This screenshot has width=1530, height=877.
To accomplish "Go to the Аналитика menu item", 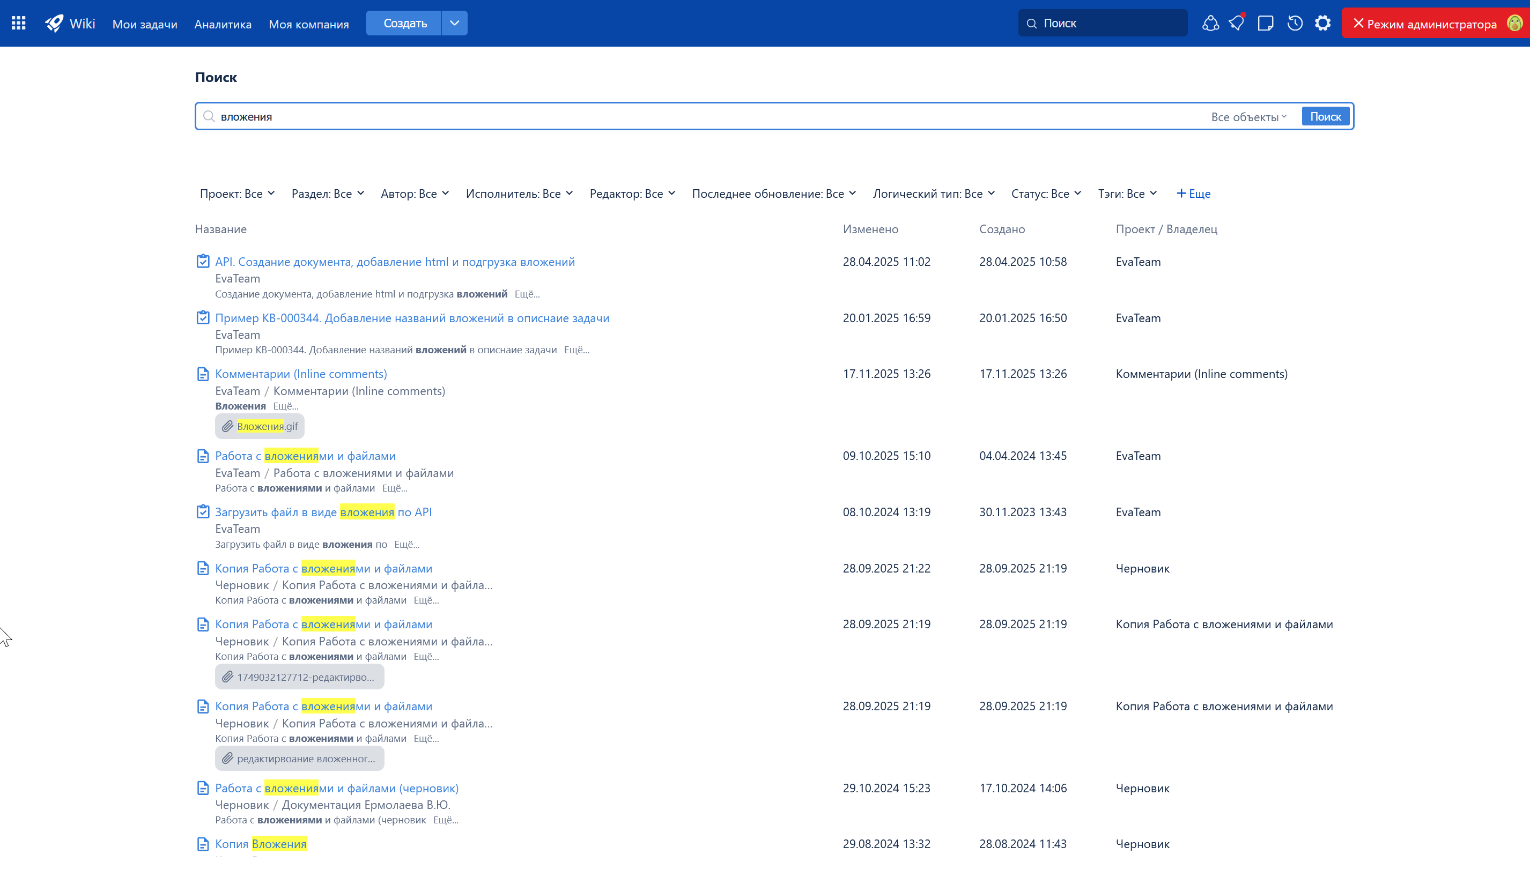I will click(x=223, y=24).
